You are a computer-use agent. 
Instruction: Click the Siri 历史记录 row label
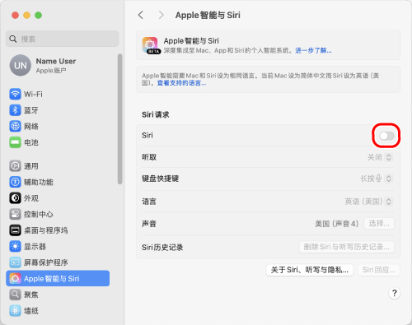tap(162, 247)
